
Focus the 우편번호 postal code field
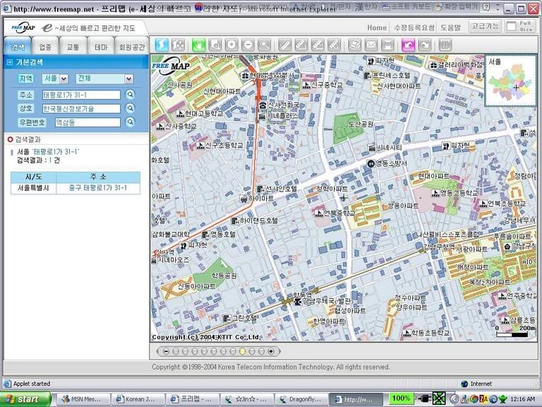[x=88, y=122]
